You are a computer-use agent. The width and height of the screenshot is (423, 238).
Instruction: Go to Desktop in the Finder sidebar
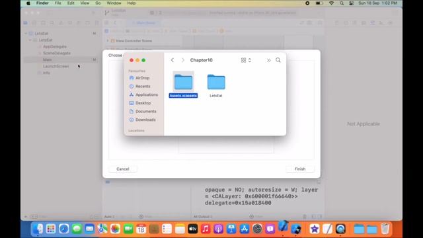tap(140, 103)
